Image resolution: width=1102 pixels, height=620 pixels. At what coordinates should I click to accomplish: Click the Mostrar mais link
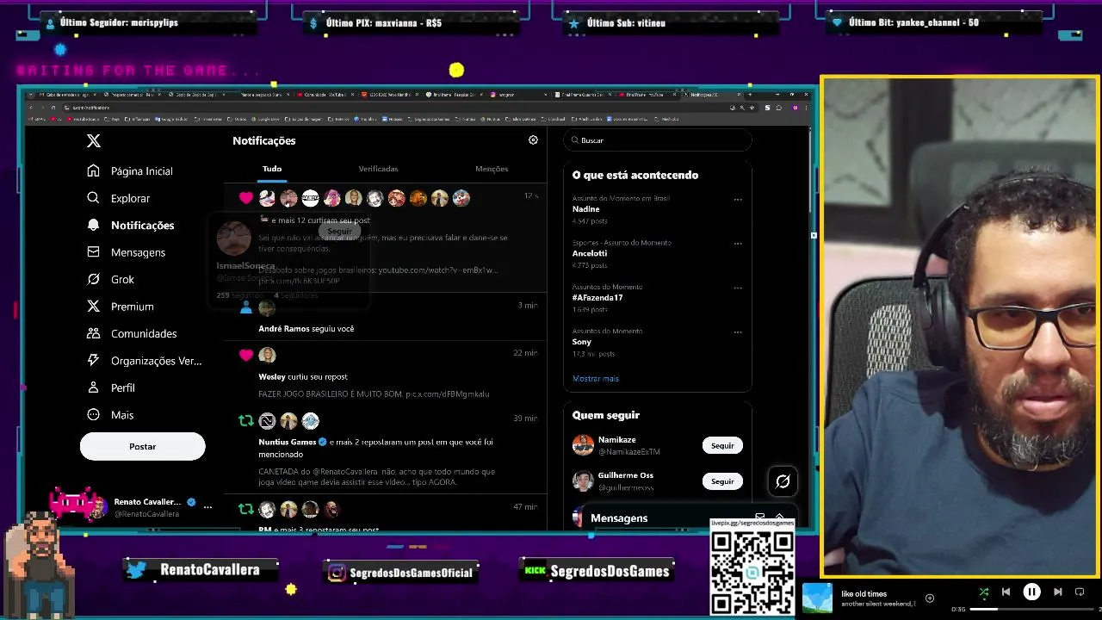pyautogui.click(x=596, y=379)
